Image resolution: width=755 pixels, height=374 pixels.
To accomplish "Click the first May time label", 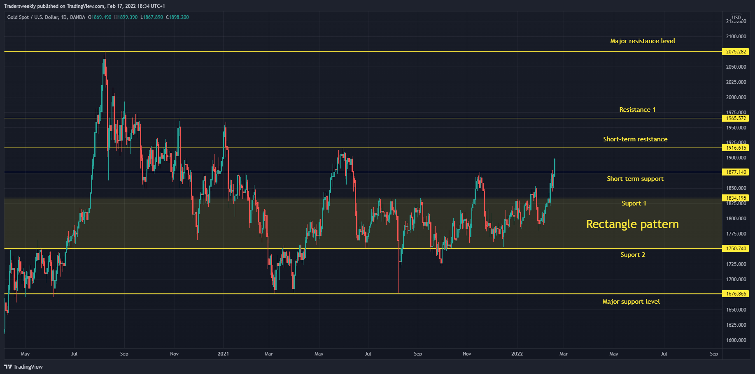I will [25, 354].
